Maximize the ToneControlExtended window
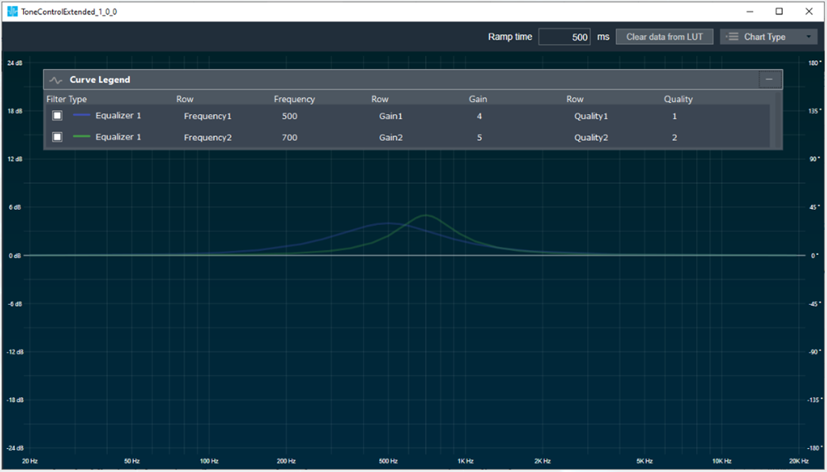This screenshot has height=472, width=827. pos(779,12)
